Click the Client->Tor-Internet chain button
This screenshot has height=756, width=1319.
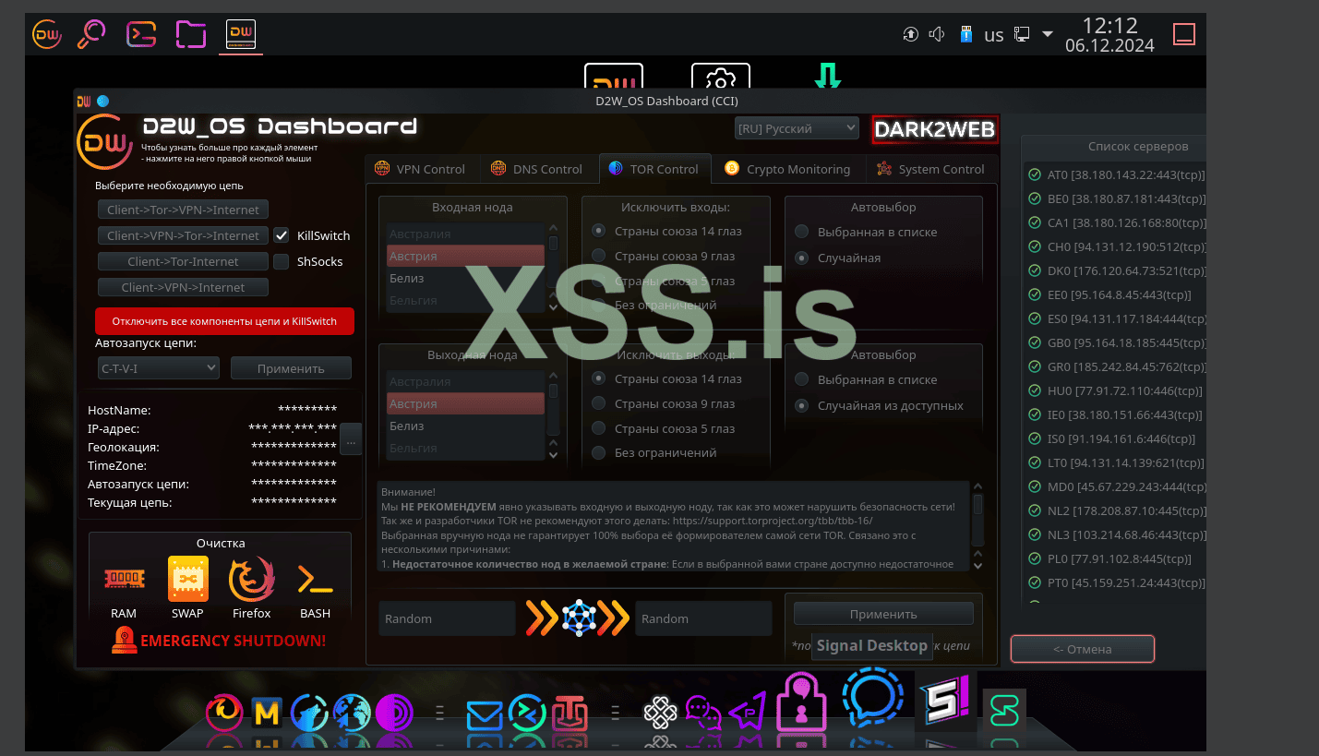[x=183, y=261]
